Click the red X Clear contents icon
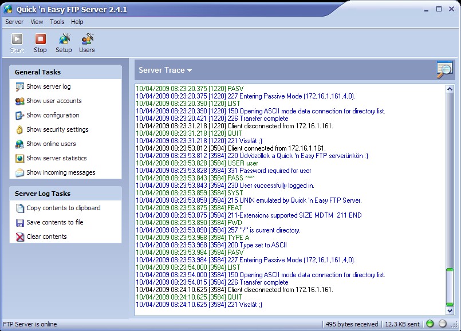Screen dimensions: 461x331 (x=20, y=237)
